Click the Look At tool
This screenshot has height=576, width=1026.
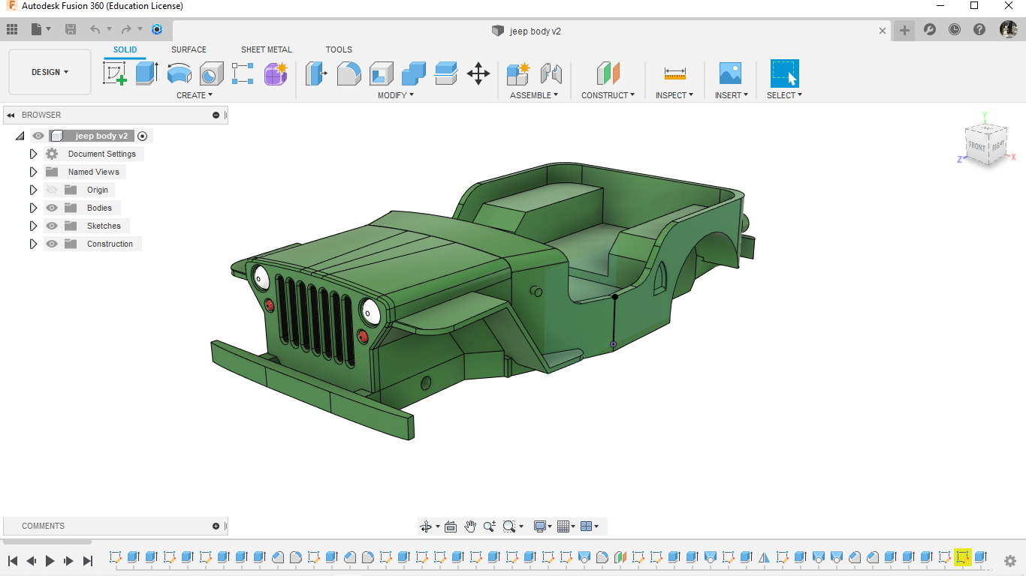(x=451, y=526)
